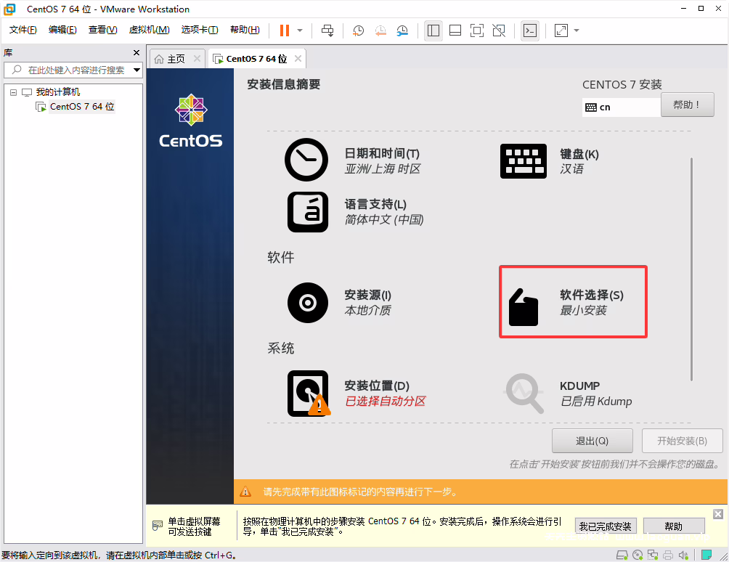Select CentOS 7 64 位 in the library tree
Image resolution: width=729 pixels, height=562 pixels.
pyautogui.click(x=80, y=107)
